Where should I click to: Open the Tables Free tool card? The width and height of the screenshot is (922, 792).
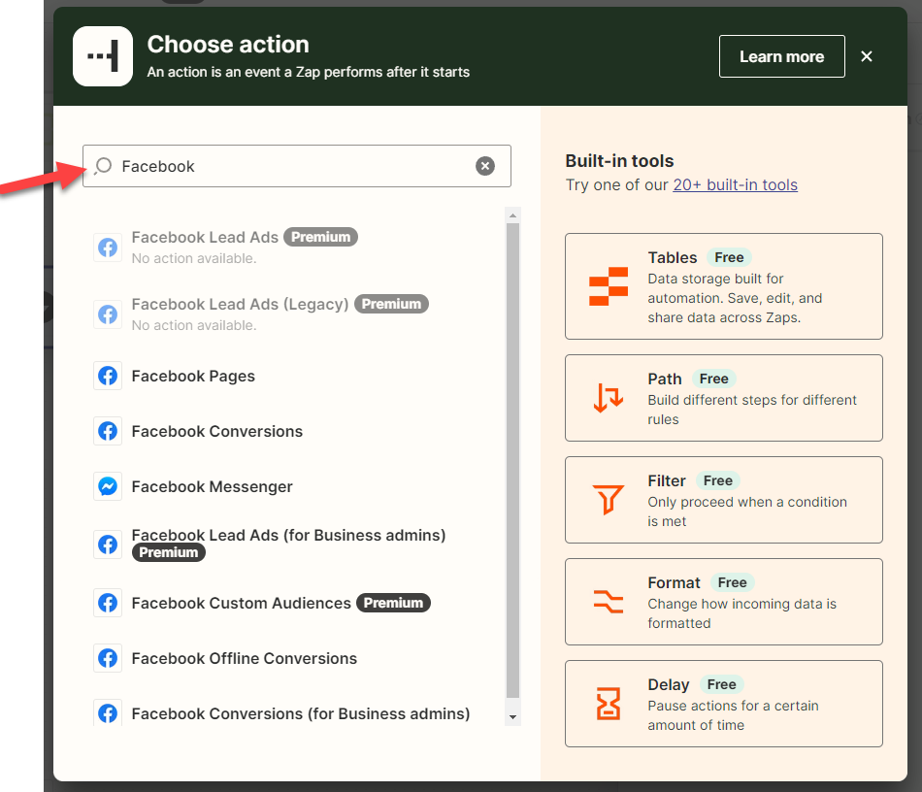pyautogui.click(x=724, y=286)
